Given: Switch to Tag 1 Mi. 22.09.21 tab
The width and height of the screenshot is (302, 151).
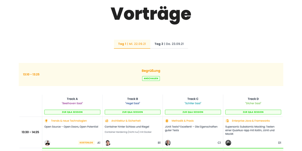Looking at the screenshot, I should click(132, 44).
